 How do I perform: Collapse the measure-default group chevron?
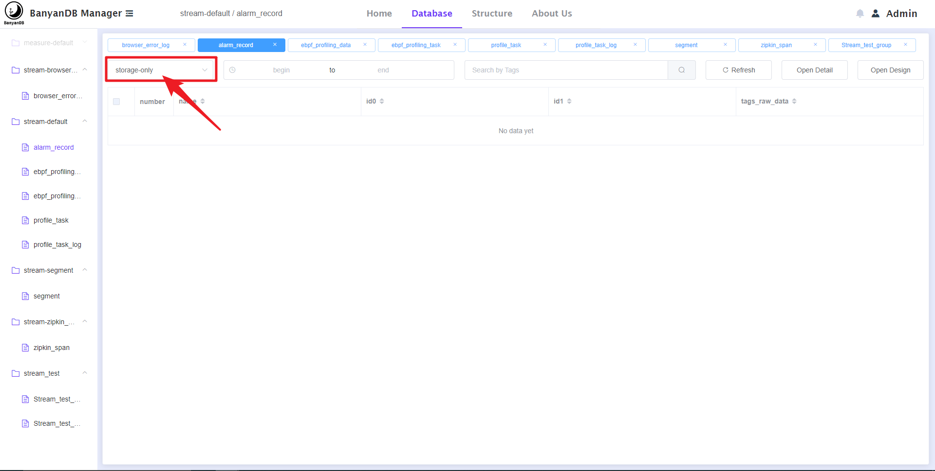pos(85,42)
